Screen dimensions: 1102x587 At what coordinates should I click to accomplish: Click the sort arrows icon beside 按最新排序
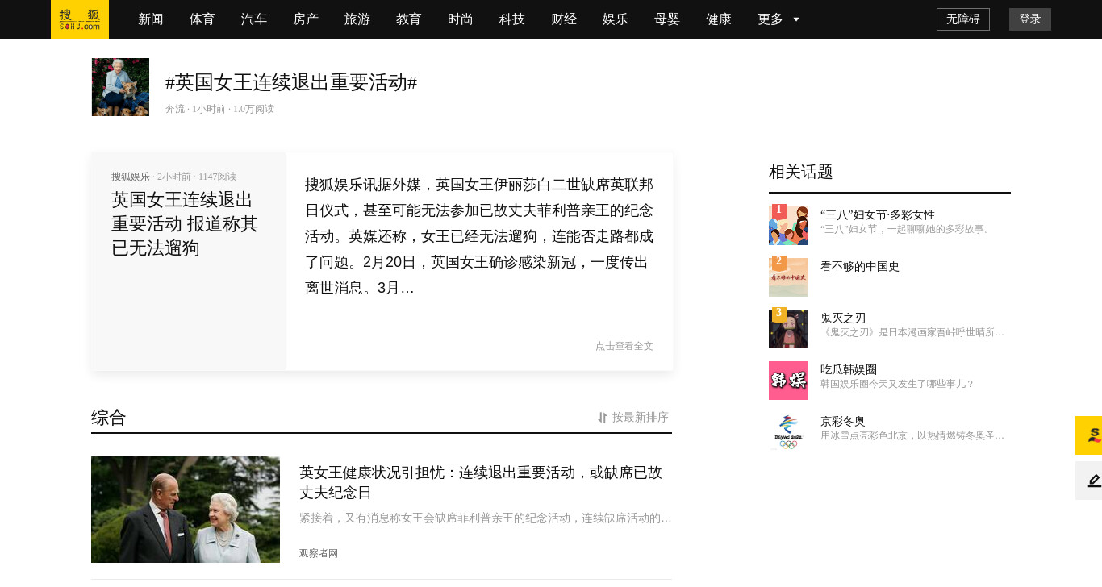tap(603, 418)
